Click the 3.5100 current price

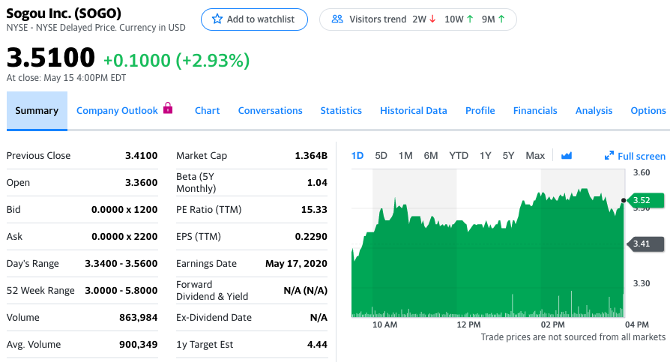[50, 57]
